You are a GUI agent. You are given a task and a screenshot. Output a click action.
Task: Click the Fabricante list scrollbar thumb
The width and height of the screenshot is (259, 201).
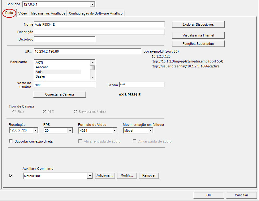93,68
